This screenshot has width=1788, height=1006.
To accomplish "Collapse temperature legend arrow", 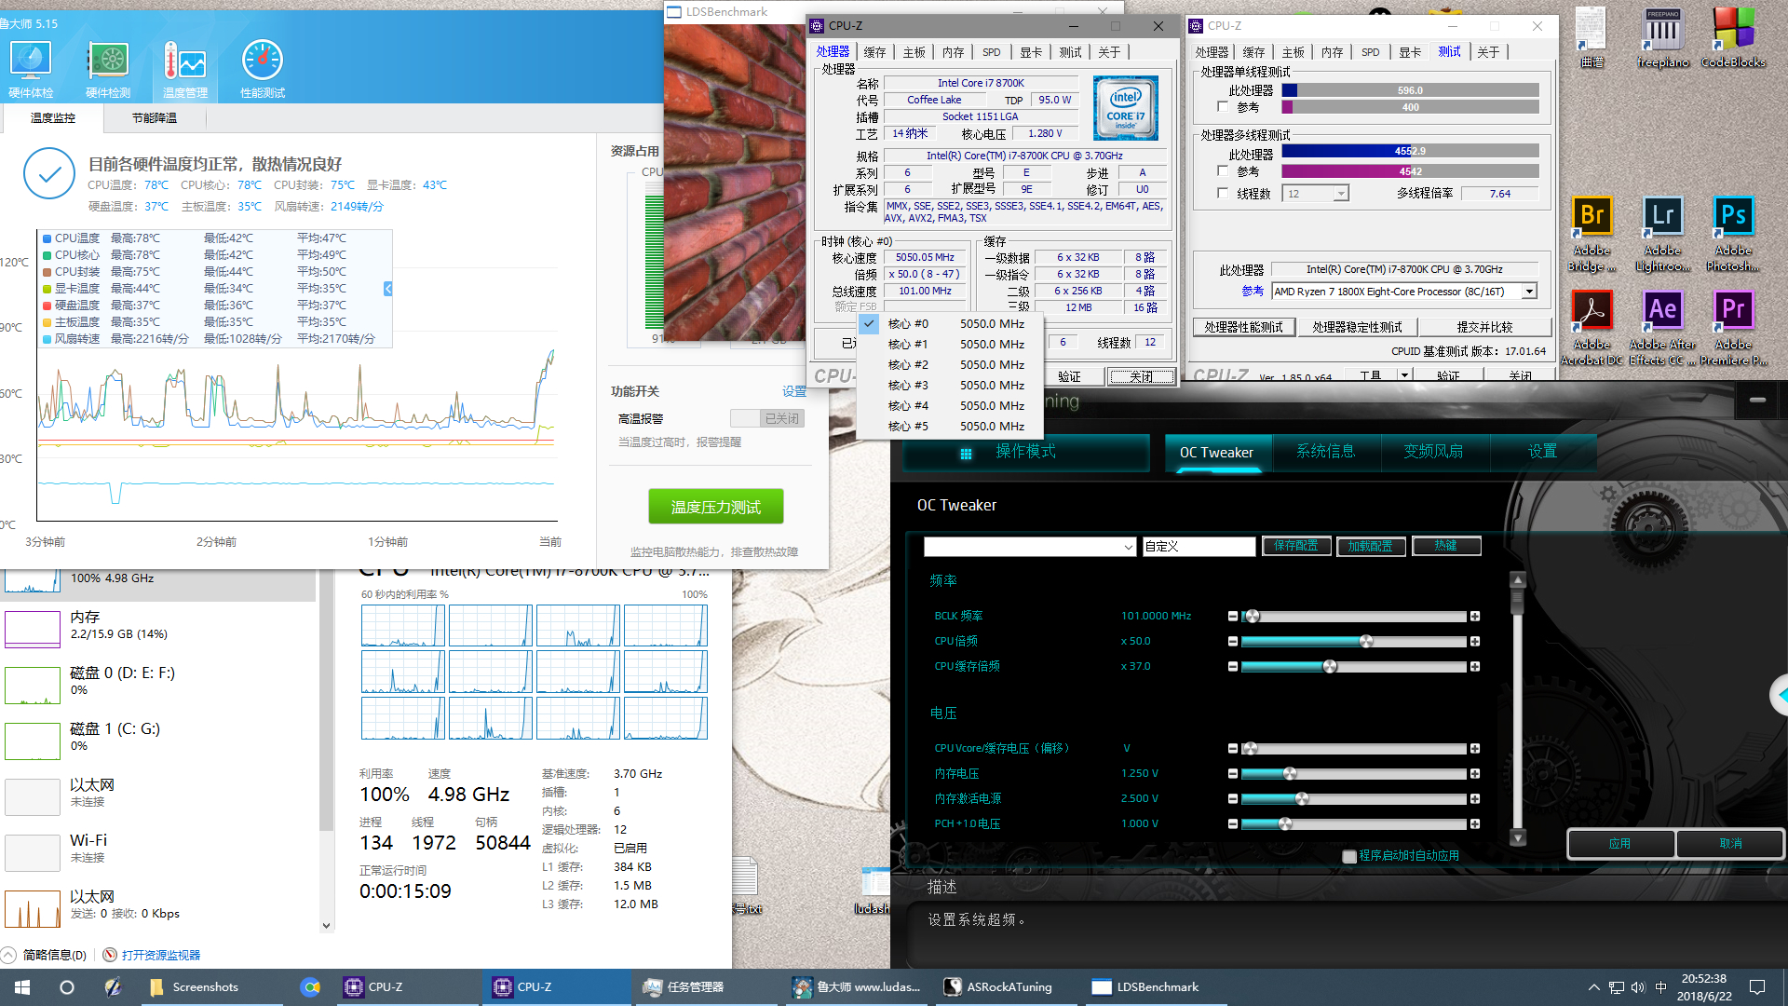I will tap(387, 289).
